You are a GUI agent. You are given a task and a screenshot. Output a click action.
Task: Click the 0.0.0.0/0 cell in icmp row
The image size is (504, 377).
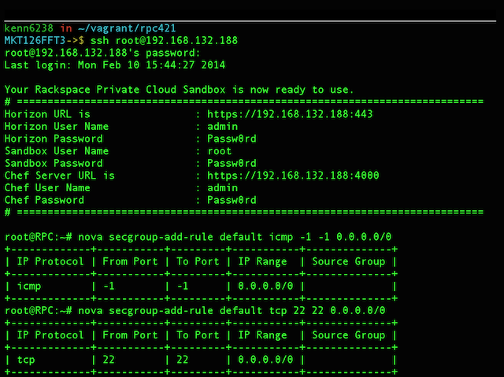point(265,286)
